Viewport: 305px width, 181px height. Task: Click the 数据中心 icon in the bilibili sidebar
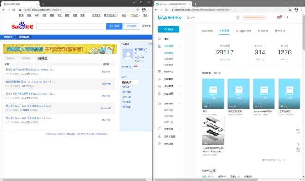point(159,72)
